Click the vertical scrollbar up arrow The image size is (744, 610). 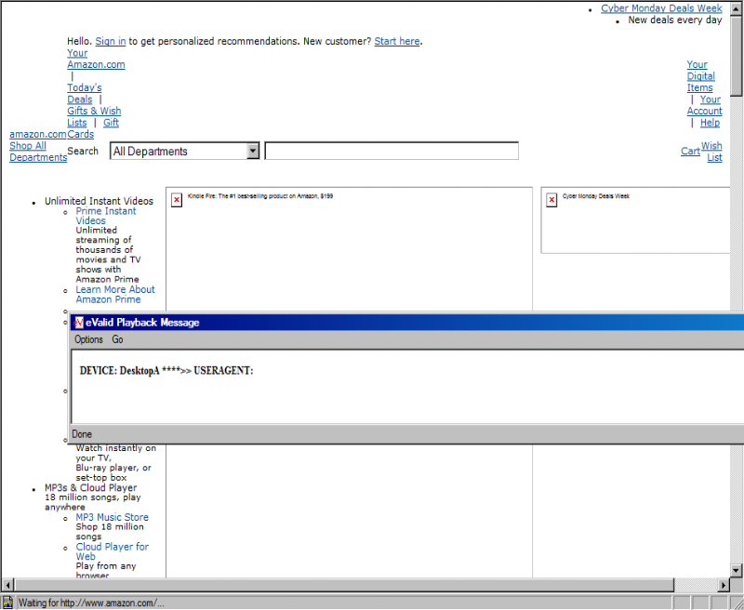[x=737, y=8]
